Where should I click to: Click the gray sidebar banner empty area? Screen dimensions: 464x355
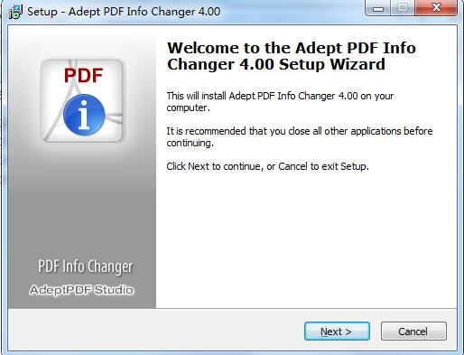tap(82, 205)
